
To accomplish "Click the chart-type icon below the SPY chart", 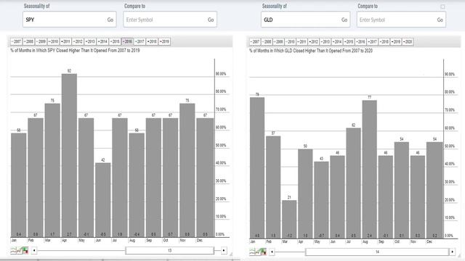I will point(20,251).
